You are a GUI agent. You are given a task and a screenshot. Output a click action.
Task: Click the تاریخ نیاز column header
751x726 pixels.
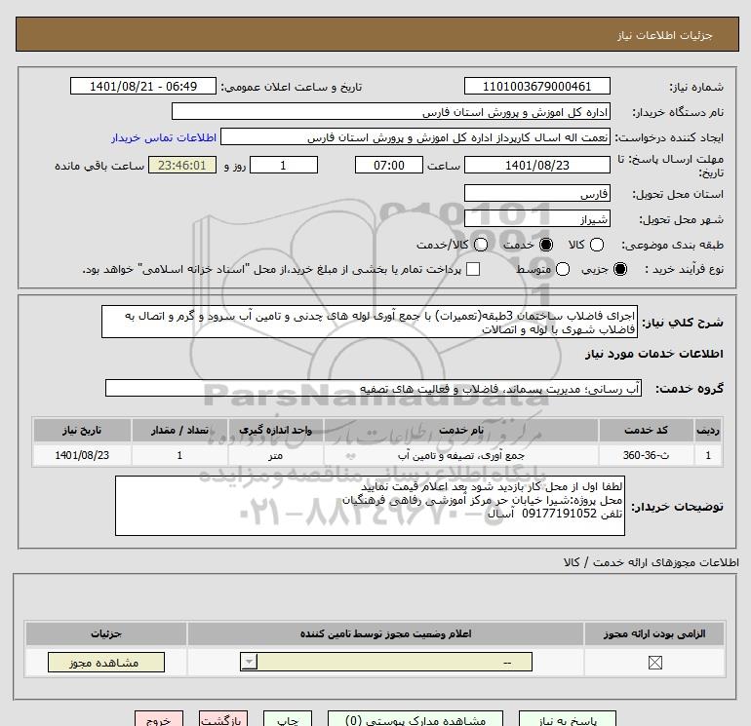tap(82, 430)
